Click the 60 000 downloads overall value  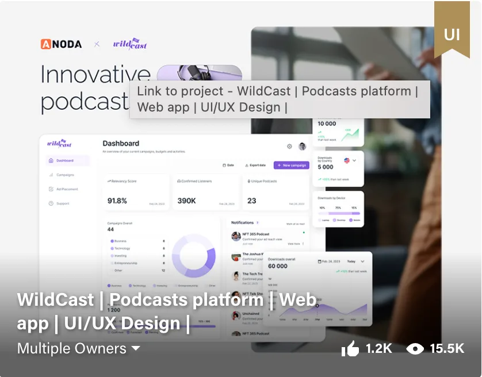click(x=278, y=266)
